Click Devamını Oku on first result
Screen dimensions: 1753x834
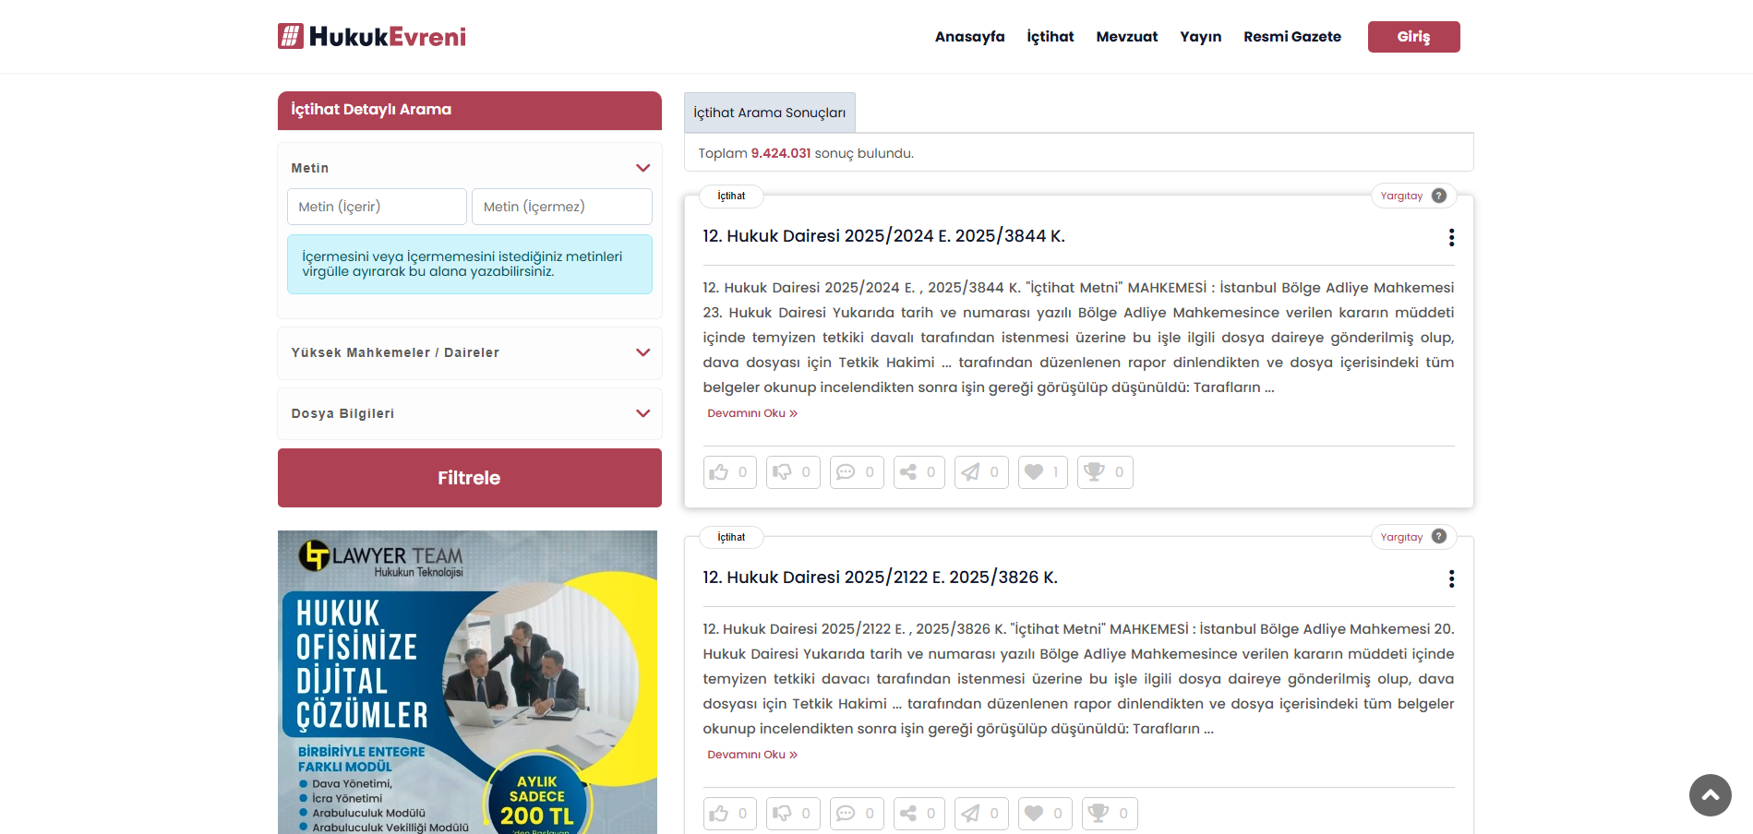point(751,413)
